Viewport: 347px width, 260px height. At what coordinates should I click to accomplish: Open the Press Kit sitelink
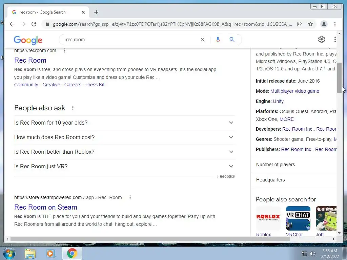95,85
